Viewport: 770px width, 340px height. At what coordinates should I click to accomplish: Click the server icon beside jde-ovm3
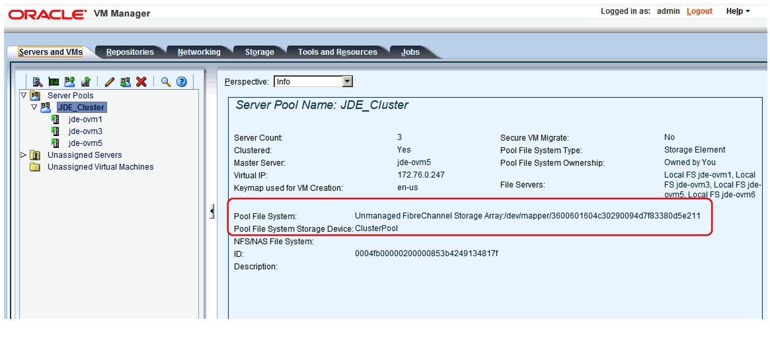[56, 131]
